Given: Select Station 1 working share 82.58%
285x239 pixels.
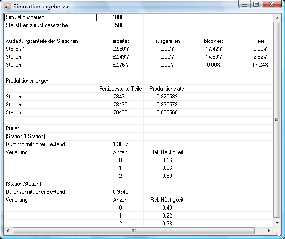Looking at the screenshot, I should pyautogui.click(x=121, y=49).
